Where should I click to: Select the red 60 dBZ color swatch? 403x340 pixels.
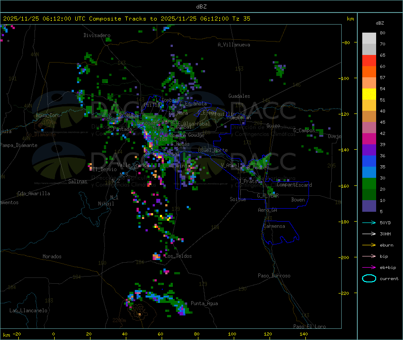coord(369,60)
